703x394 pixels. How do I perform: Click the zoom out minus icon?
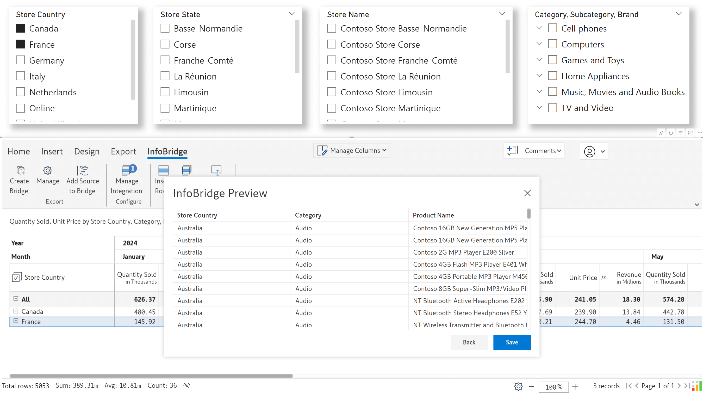point(531,386)
